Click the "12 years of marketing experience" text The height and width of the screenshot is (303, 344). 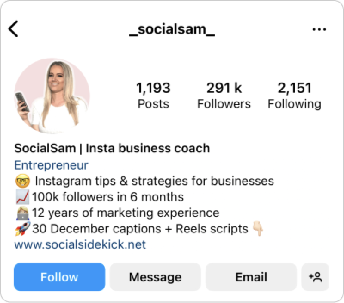[126, 213]
